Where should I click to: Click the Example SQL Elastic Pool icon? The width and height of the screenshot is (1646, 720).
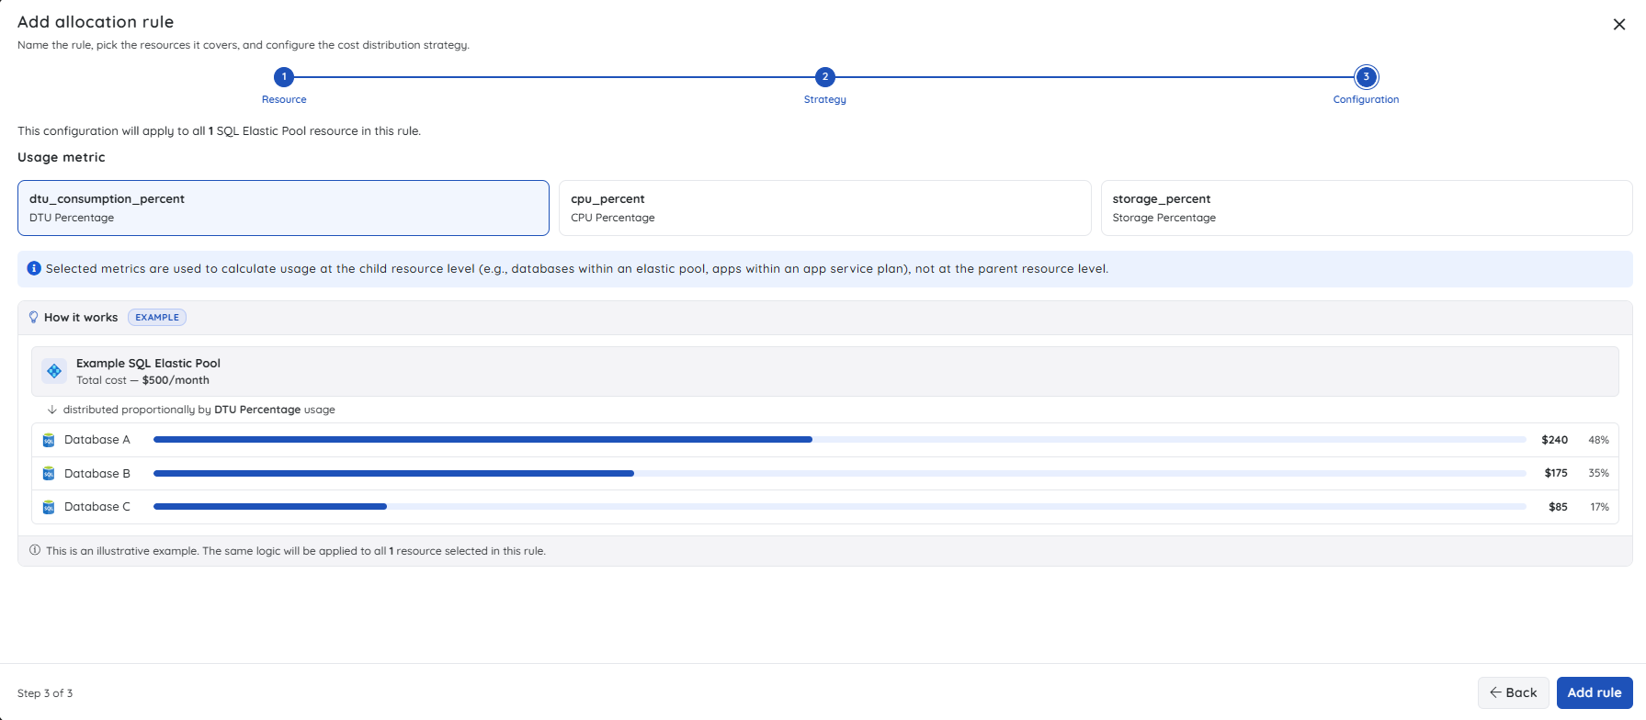click(54, 371)
